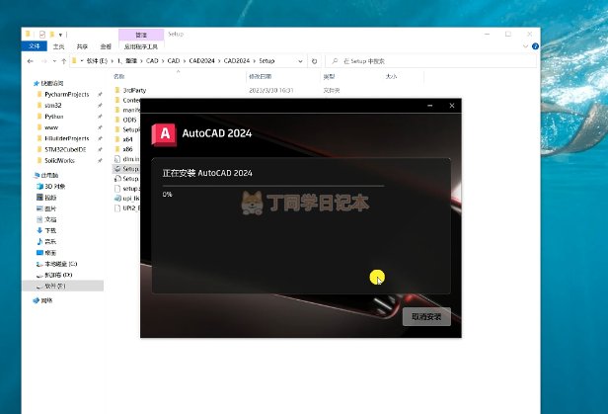Viewport: 608px width, 414px height.
Task: Open the 文件 (File) menu in Explorer
Action: click(x=35, y=46)
